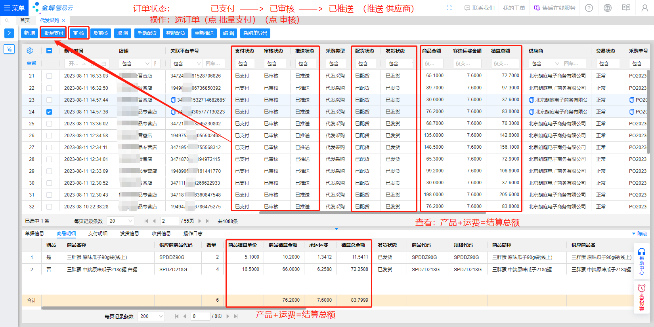Uncheck the checkbox for row 24
The image size is (654, 327).
tap(49, 112)
